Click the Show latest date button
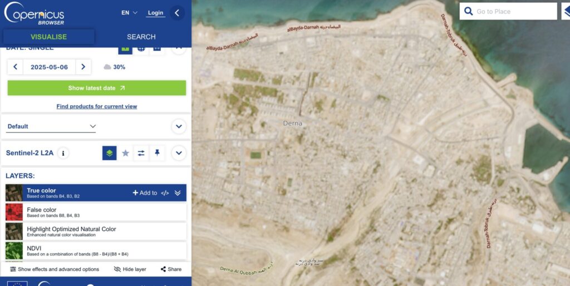 [96, 88]
